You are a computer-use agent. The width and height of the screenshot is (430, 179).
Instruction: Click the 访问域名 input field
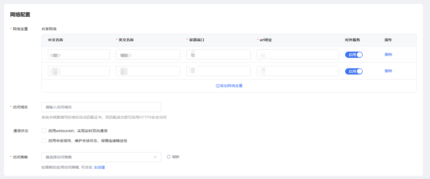(101, 107)
